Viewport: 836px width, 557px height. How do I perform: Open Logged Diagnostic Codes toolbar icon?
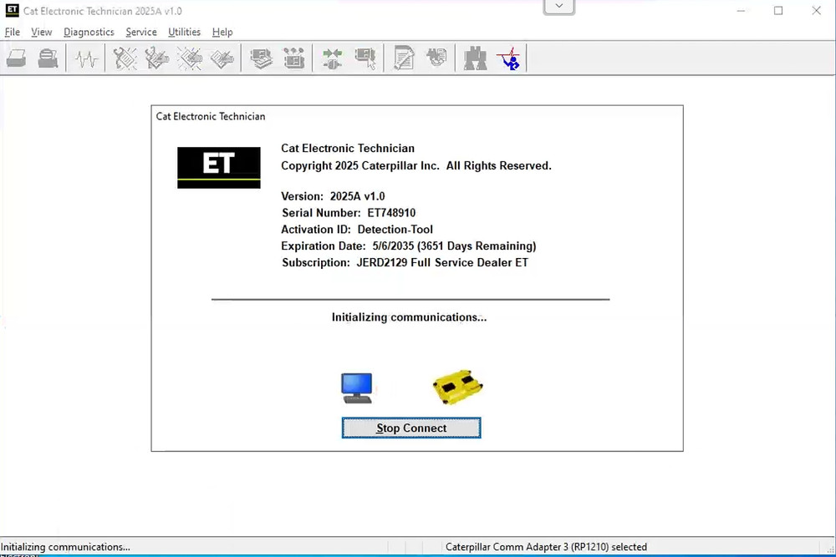coord(157,58)
